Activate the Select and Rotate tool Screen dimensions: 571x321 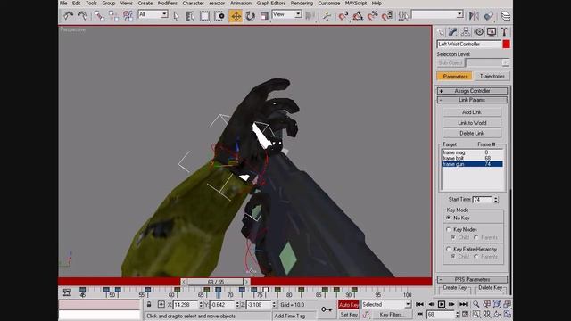tap(250, 16)
